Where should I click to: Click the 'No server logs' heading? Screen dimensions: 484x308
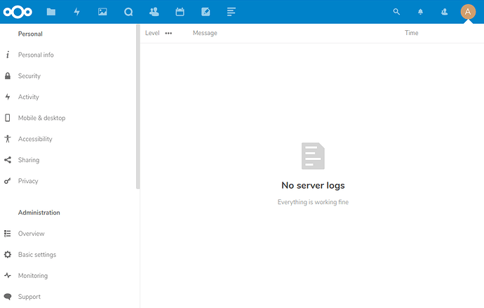coord(313,185)
